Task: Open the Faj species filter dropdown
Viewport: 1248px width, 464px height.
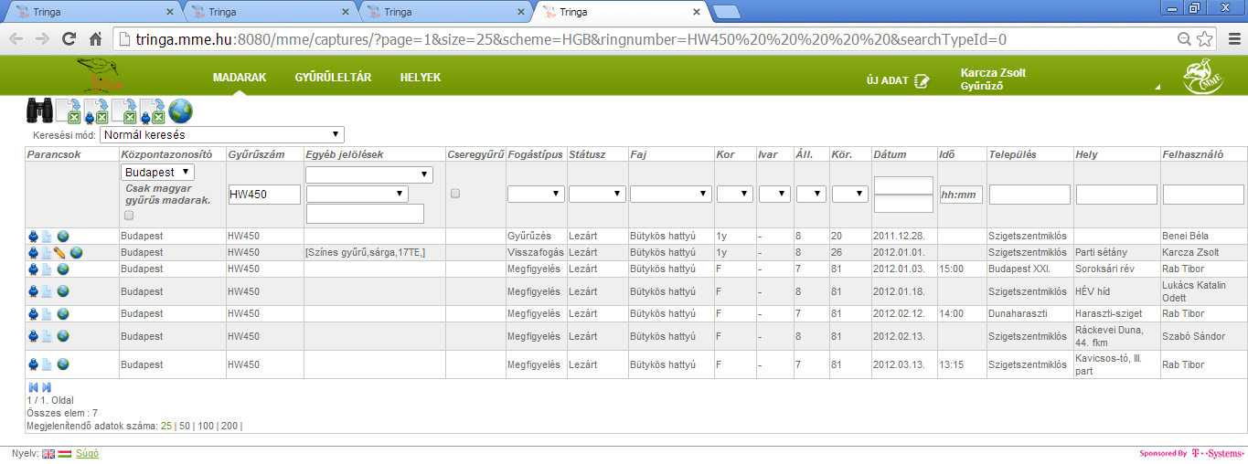Action: pos(671,194)
